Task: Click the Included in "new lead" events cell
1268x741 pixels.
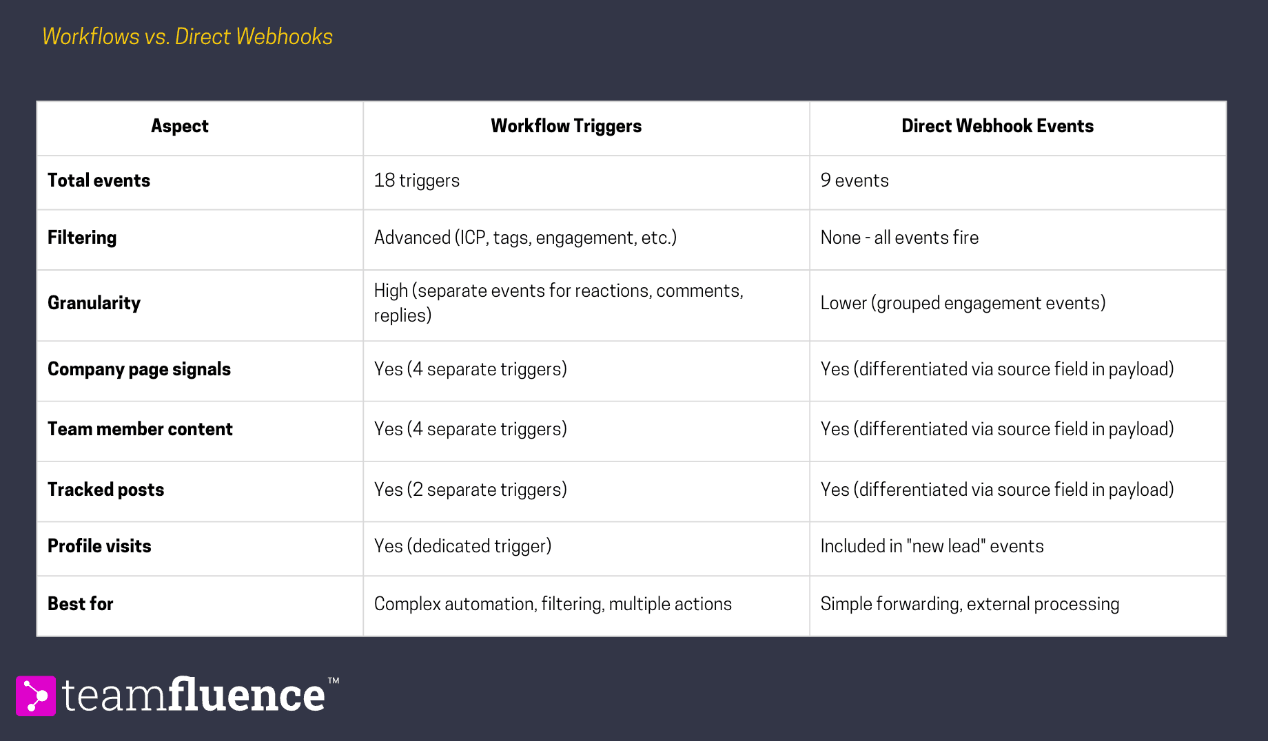Action: [932, 546]
